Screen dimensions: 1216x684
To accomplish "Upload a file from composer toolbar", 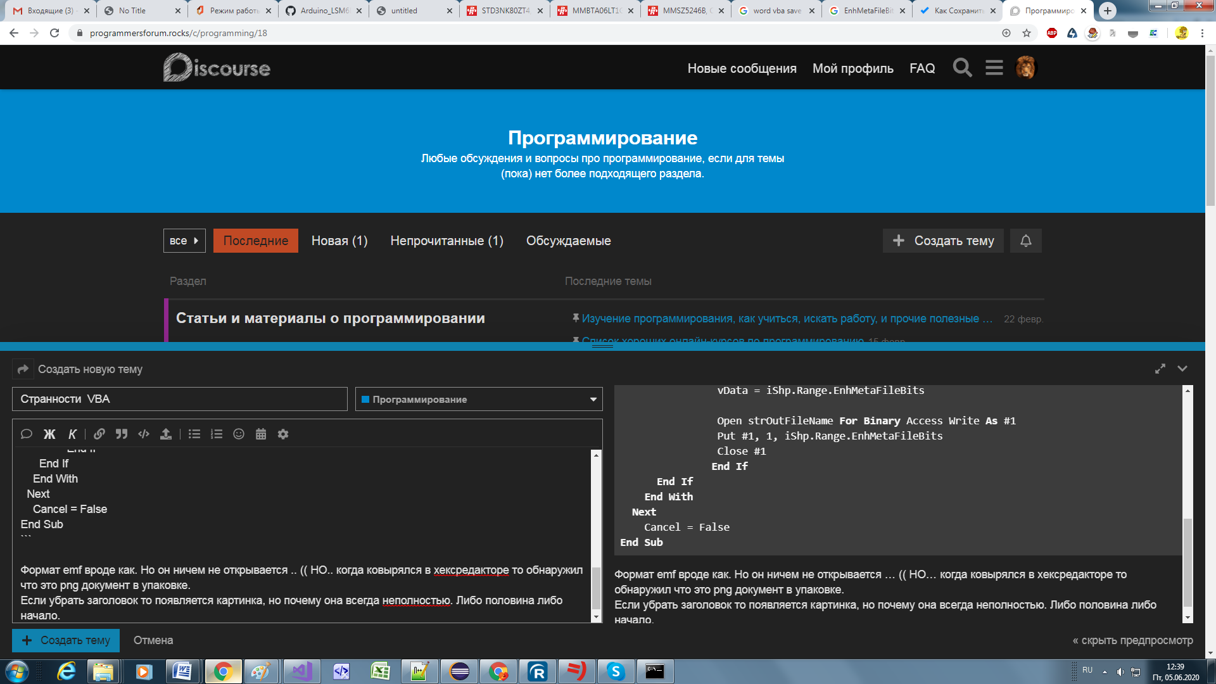I will (x=166, y=434).
